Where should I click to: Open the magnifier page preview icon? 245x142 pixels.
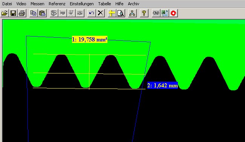pyautogui.click(x=121, y=13)
